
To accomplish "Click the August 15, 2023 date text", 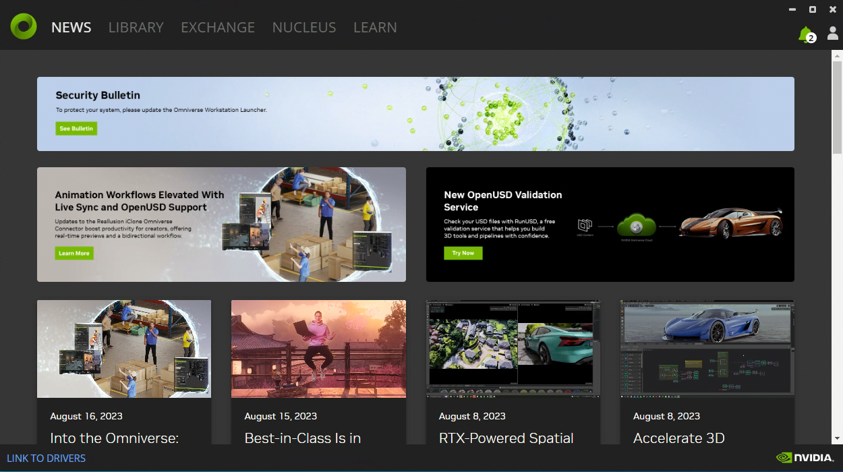I will coord(281,416).
